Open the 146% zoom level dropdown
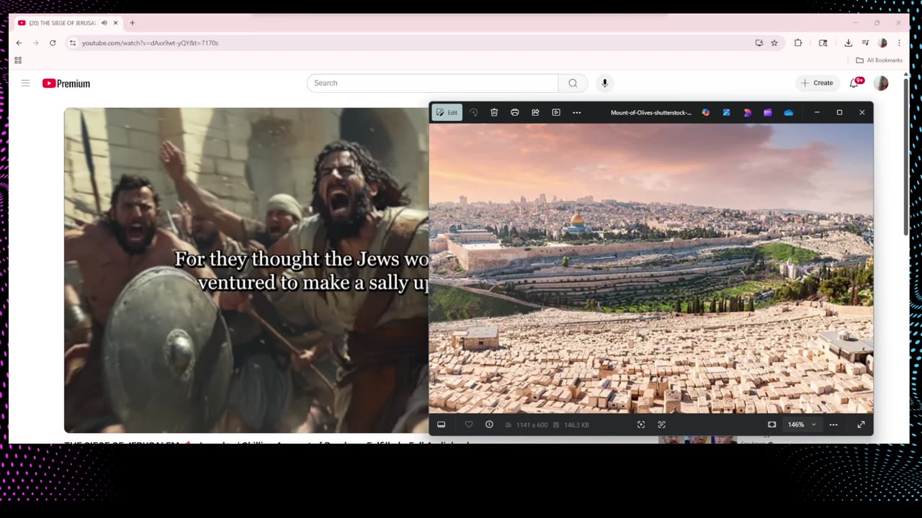Viewport: 922px width, 518px height. tap(802, 424)
